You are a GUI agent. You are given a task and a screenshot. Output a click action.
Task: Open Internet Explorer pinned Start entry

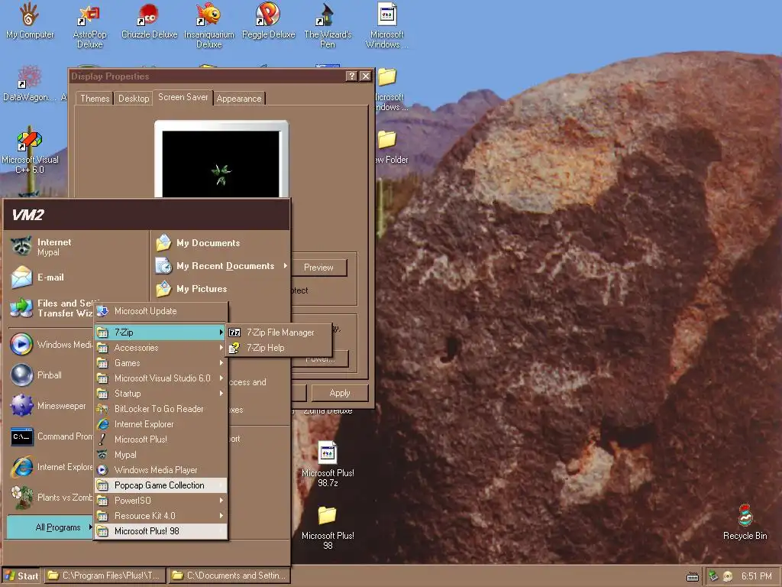click(x=50, y=467)
